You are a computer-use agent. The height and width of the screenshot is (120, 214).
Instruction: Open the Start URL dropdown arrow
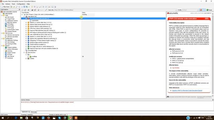(176, 10)
